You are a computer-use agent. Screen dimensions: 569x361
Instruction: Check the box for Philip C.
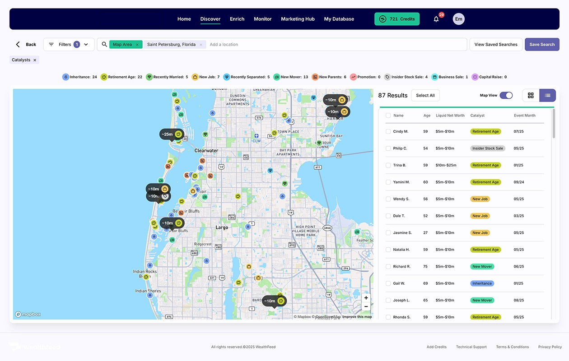coord(388,148)
